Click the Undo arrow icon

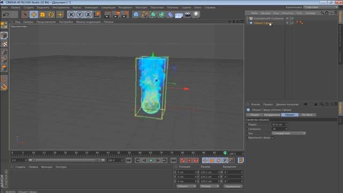[x=6, y=14]
